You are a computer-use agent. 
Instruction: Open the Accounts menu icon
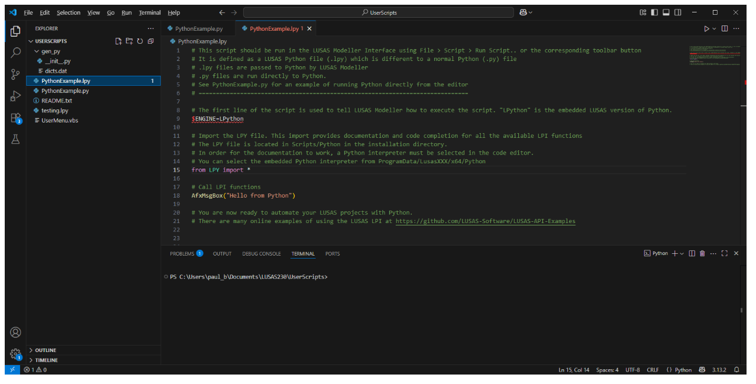point(15,333)
